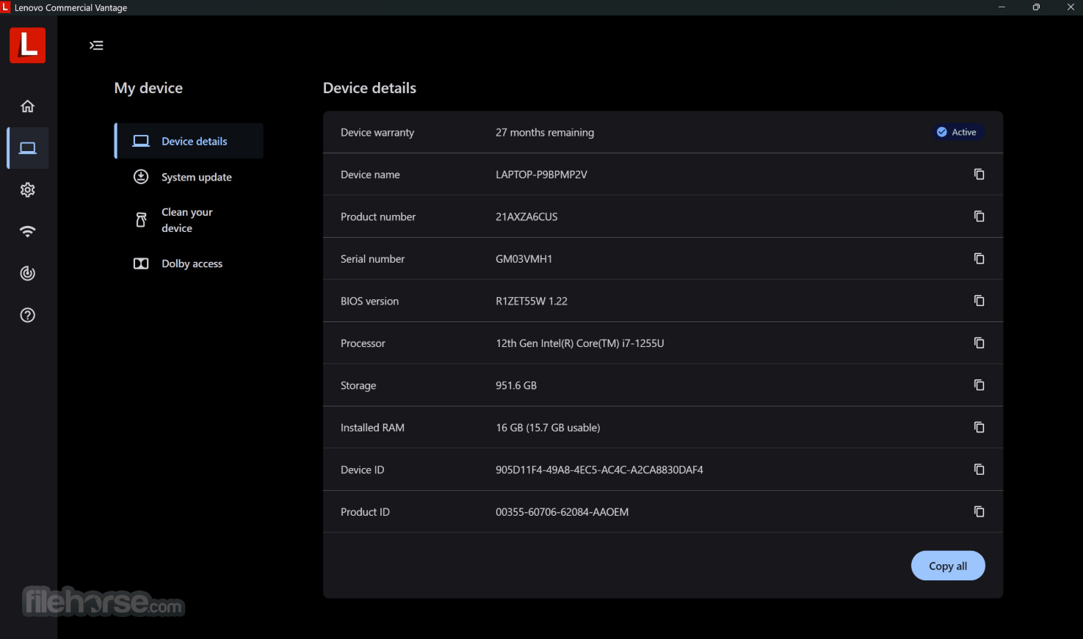
Task: Select the 21AXZA6CUS product number
Action: pyautogui.click(x=526, y=217)
